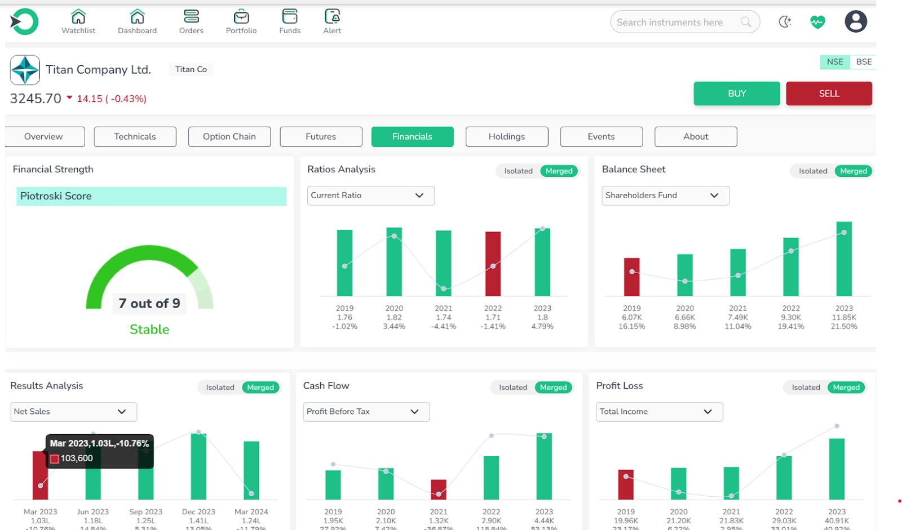
Task: Click the 2023 Total Income bar
Action: click(837, 469)
